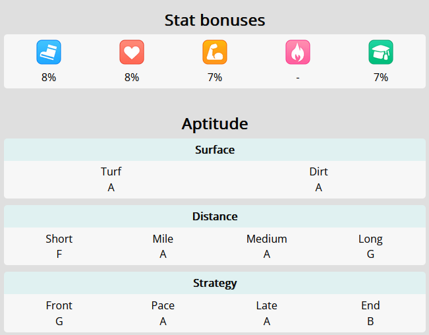Screen dimensions: 429x335
Task: Click the End strategy aptitude
Action: tap(370, 313)
